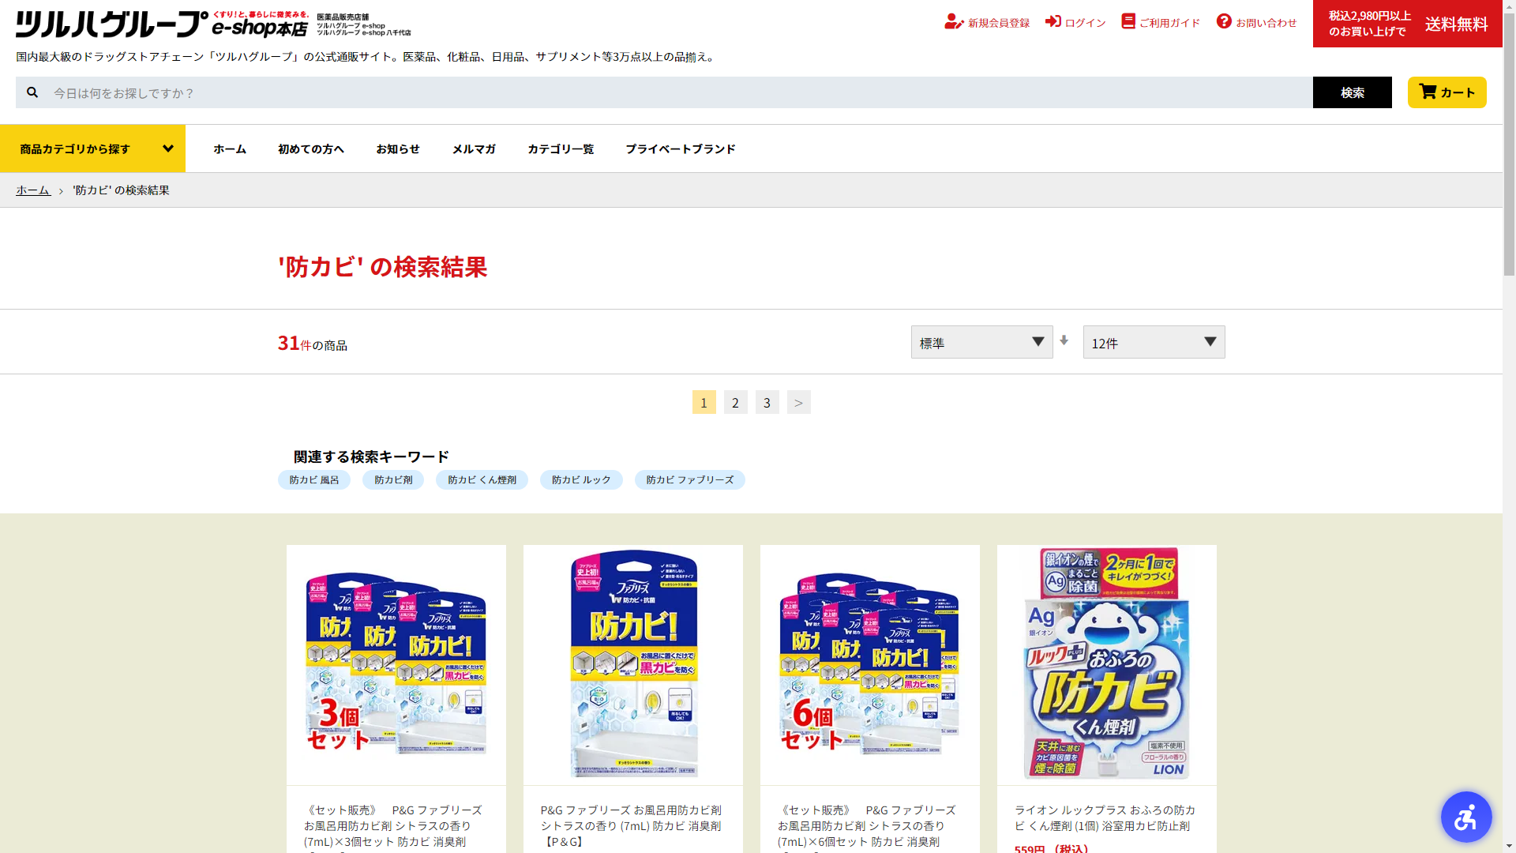Click the black 検索 search button

pyautogui.click(x=1351, y=92)
